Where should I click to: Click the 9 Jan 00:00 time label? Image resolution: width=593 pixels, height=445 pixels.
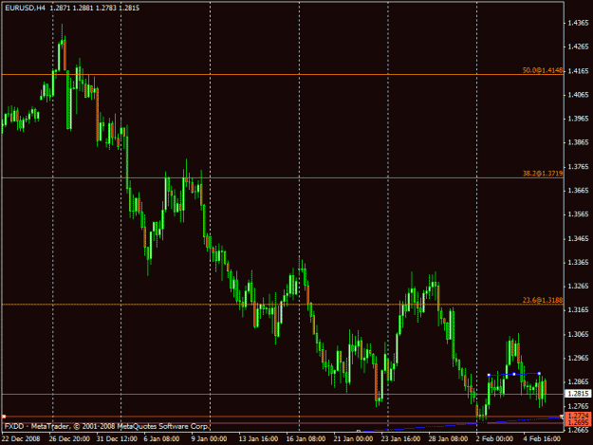(209, 438)
